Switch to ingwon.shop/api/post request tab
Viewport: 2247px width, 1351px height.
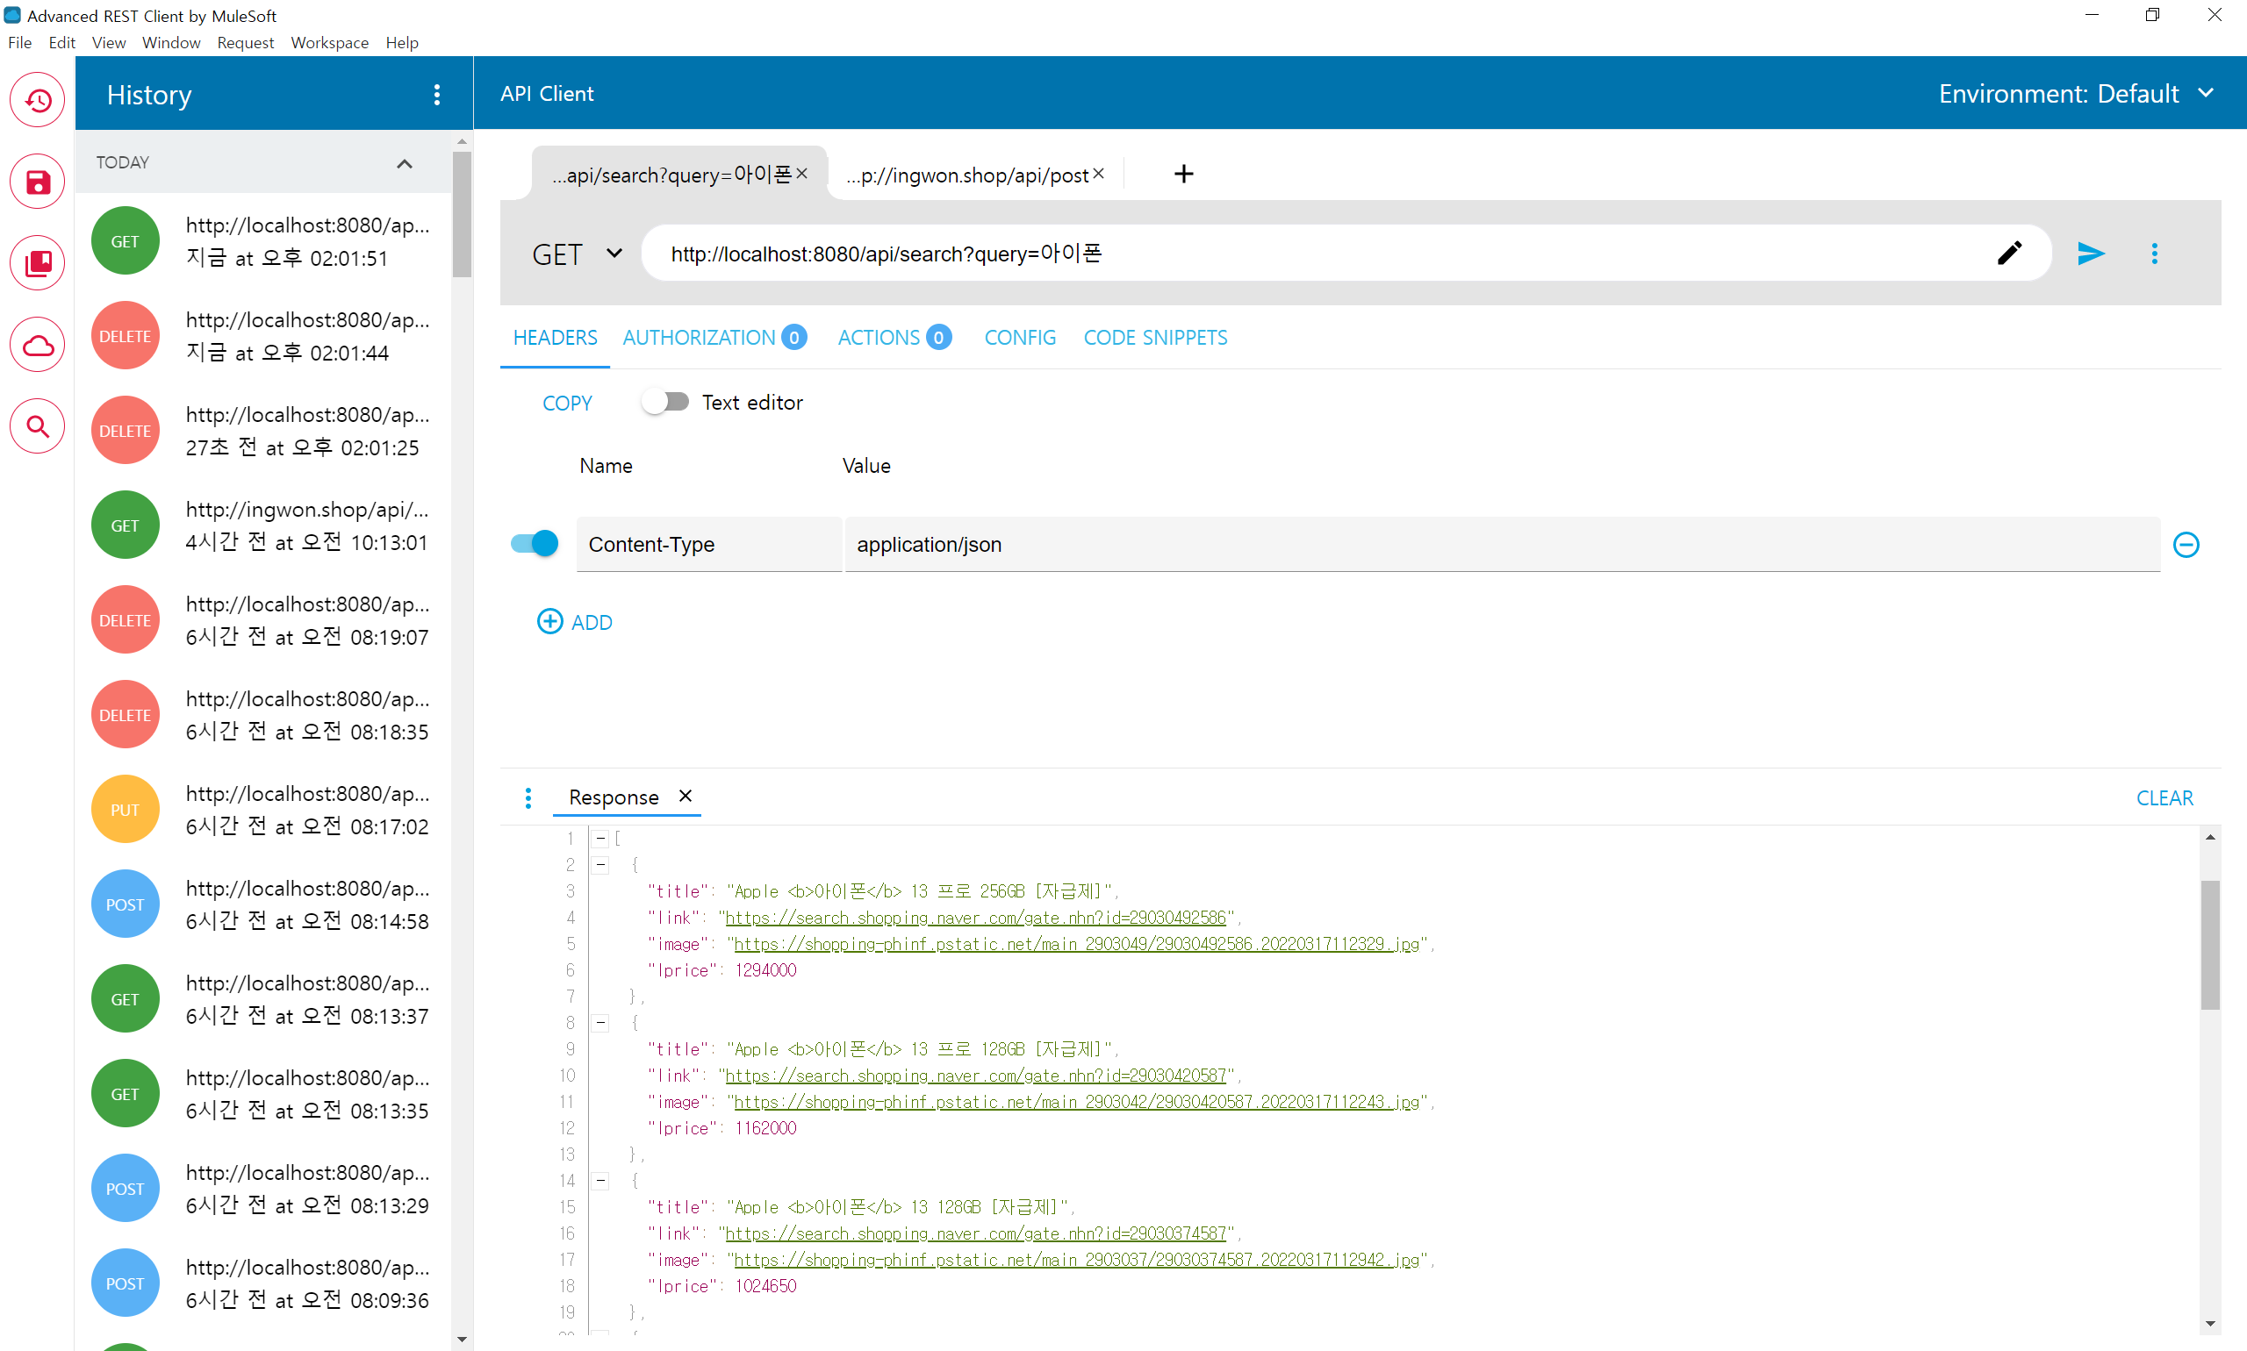pos(967,175)
